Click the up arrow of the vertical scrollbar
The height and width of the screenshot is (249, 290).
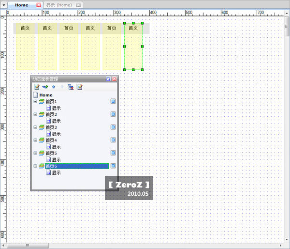tap(286, 14)
